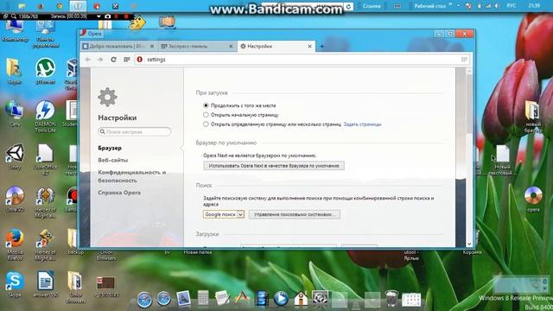Click the volume speaker tray icon
The height and width of the screenshot is (311, 553).
[x=498, y=6]
